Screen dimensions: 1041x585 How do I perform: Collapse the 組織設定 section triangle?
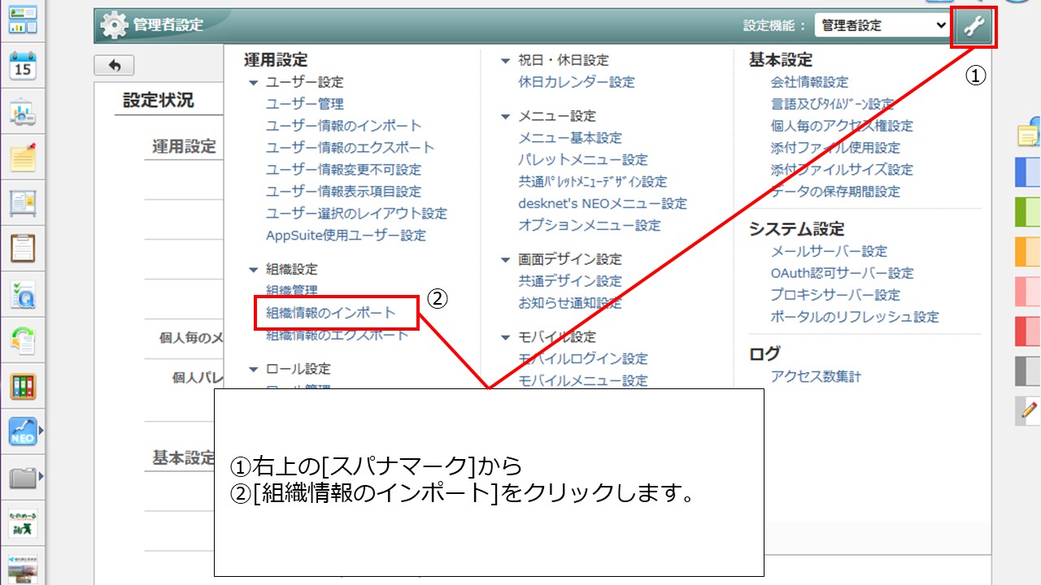[255, 269]
